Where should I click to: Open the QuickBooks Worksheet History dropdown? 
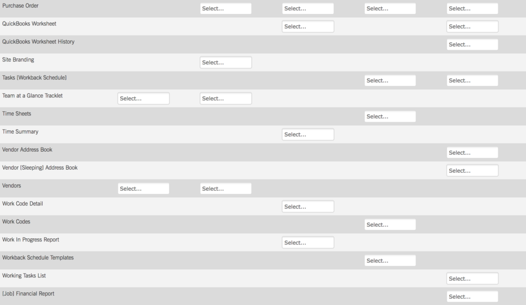pyautogui.click(x=472, y=44)
